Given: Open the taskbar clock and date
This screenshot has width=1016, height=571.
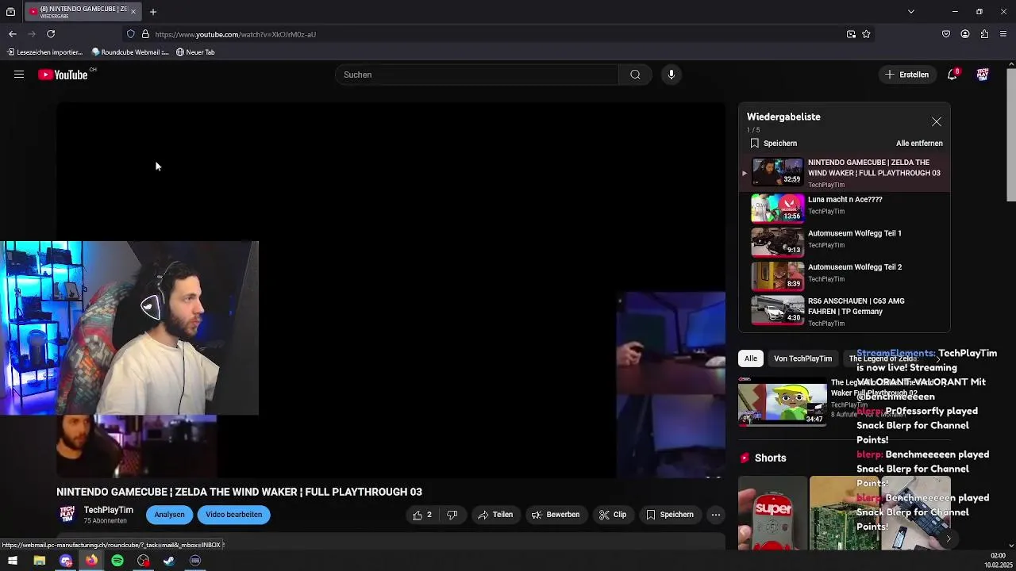Looking at the screenshot, I should tap(998, 561).
